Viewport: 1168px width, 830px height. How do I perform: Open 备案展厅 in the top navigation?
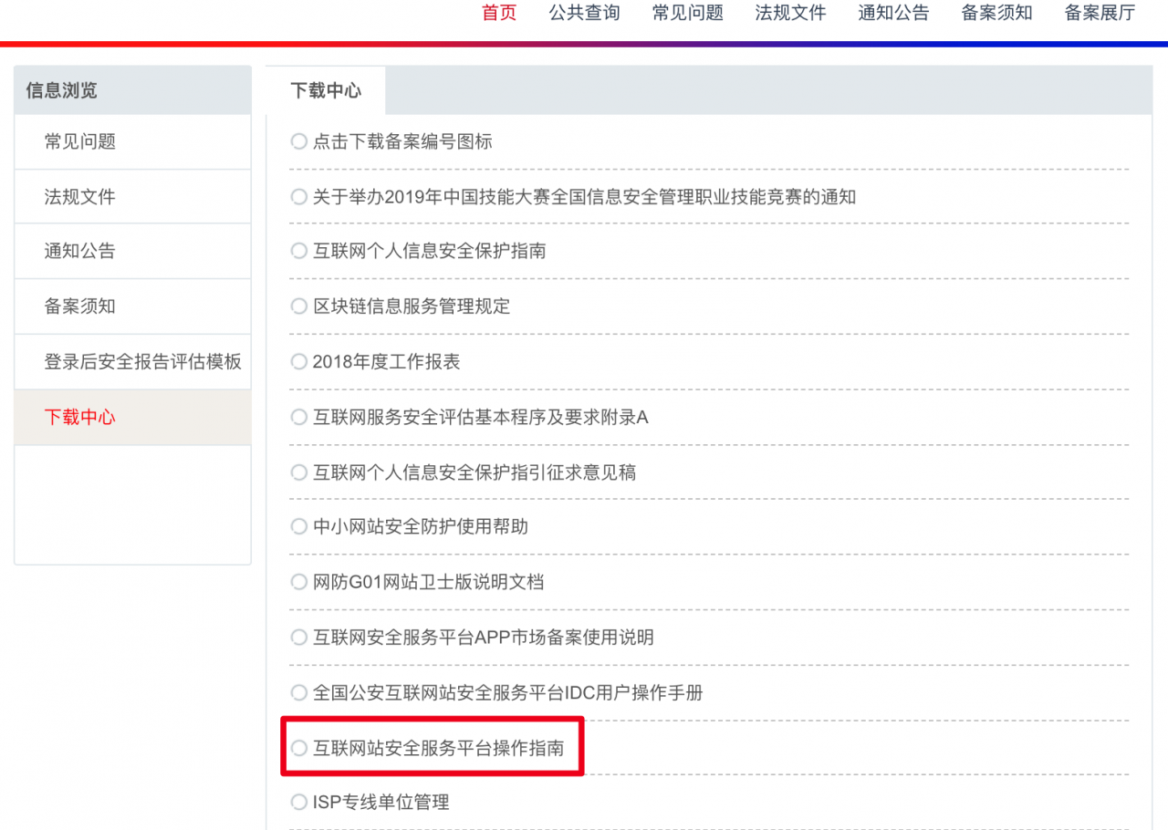tap(1100, 13)
